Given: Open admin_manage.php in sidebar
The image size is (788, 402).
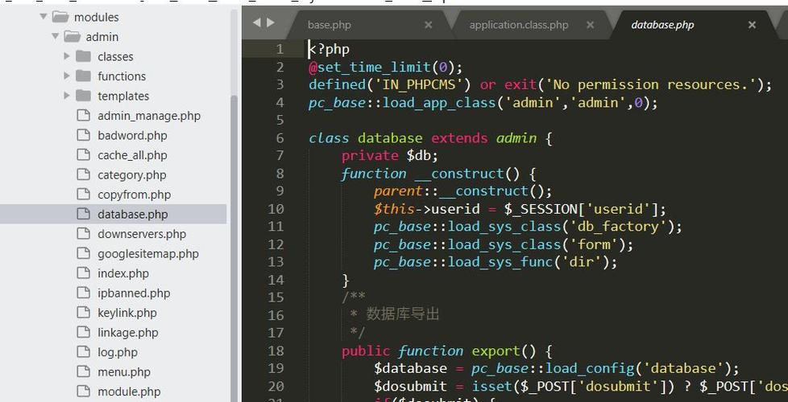Looking at the screenshot, I should click(x=149, y=116).
